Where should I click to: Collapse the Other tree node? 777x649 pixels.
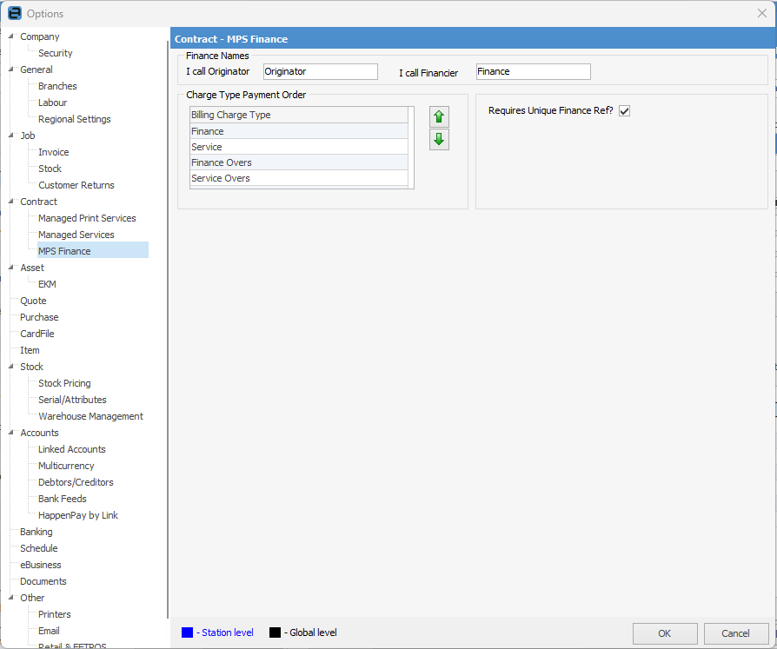tap(11, 598)
